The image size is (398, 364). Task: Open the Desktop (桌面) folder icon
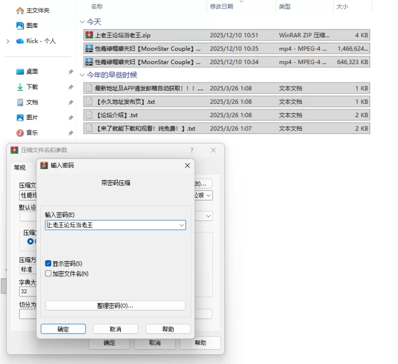click(20, 72)
